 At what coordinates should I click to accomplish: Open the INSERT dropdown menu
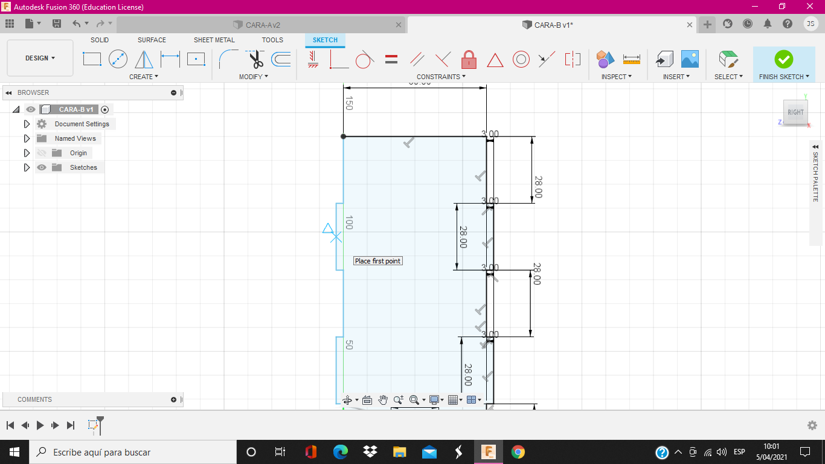point(676,77)
